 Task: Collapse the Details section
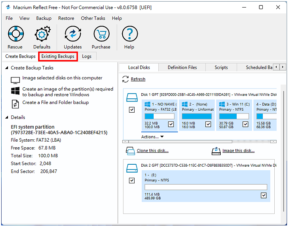pyautogui.click(x=7, y=117)
